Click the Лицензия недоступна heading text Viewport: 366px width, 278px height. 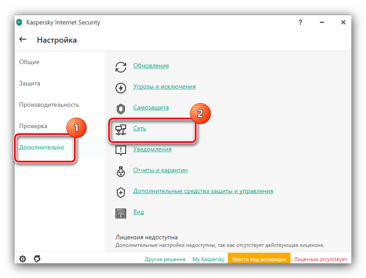pyautogui.click(x=146, y=238)
